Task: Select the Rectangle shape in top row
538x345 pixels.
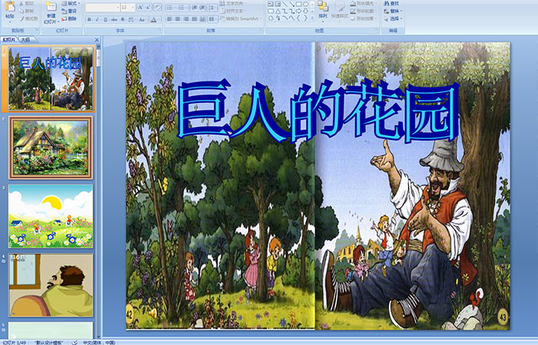Action: click(299, 4)
